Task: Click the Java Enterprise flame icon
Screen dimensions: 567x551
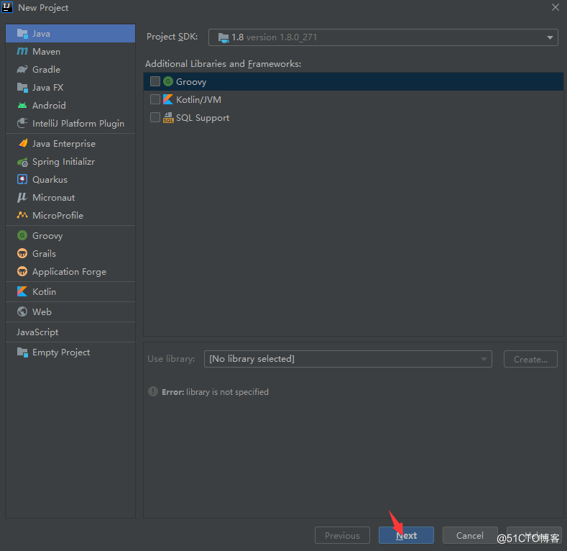Action: pos(23,143)
